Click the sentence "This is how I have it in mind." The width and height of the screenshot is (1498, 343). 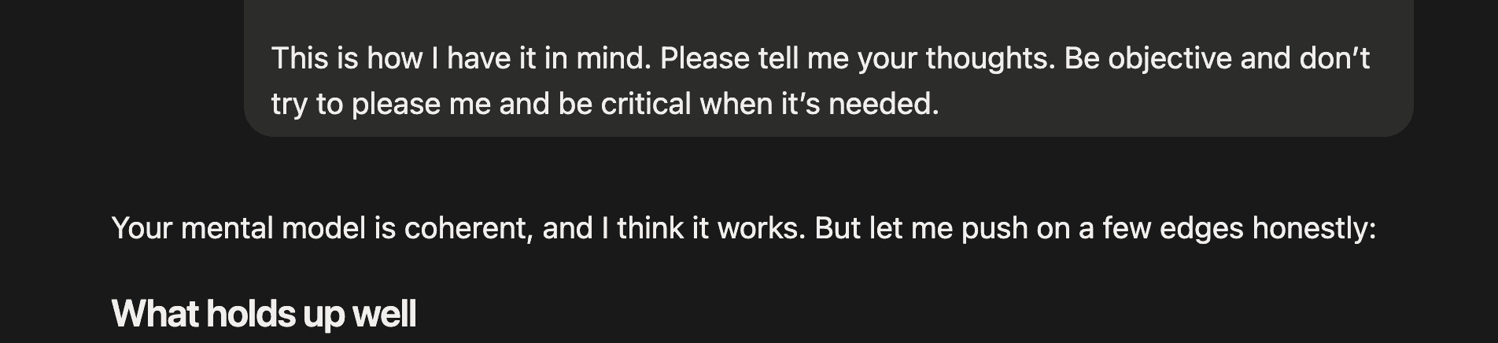coord(462,58)
